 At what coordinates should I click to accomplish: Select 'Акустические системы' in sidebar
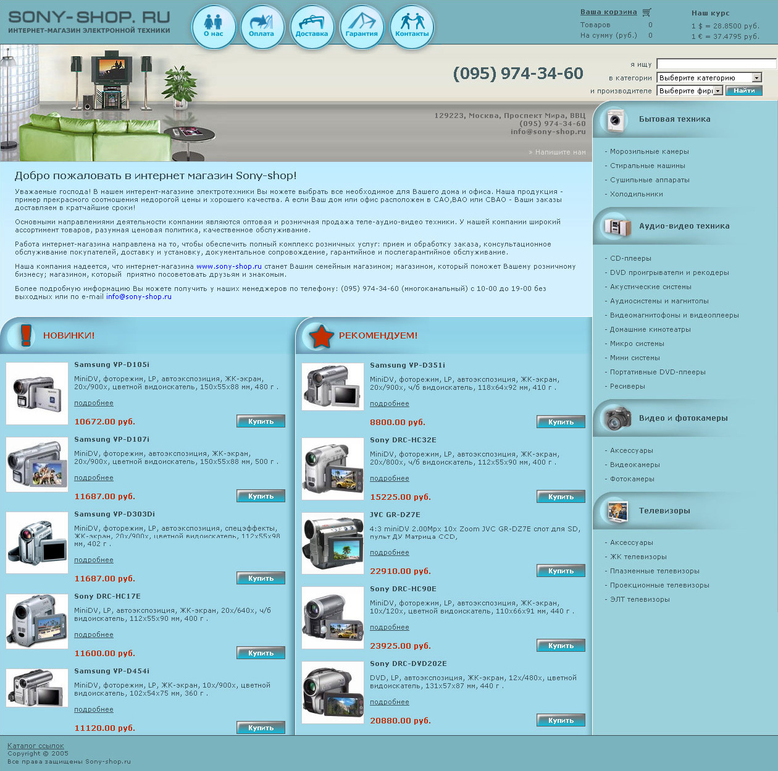pyautogui.click(x=651, y=287)
